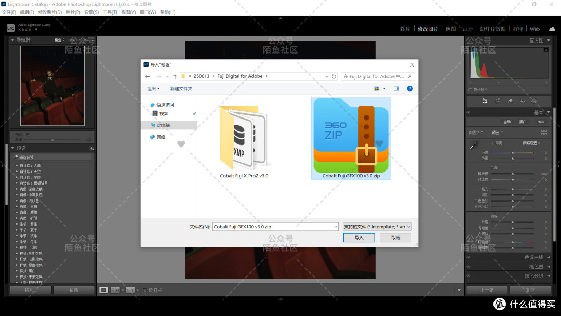The width and height of the screenshot is (561, 316).
Task: Collapse the Histogram panel
Action: coord(549,41)
